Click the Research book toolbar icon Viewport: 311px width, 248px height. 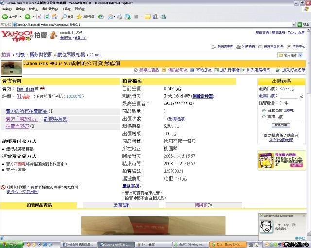(x=155, y=17)
